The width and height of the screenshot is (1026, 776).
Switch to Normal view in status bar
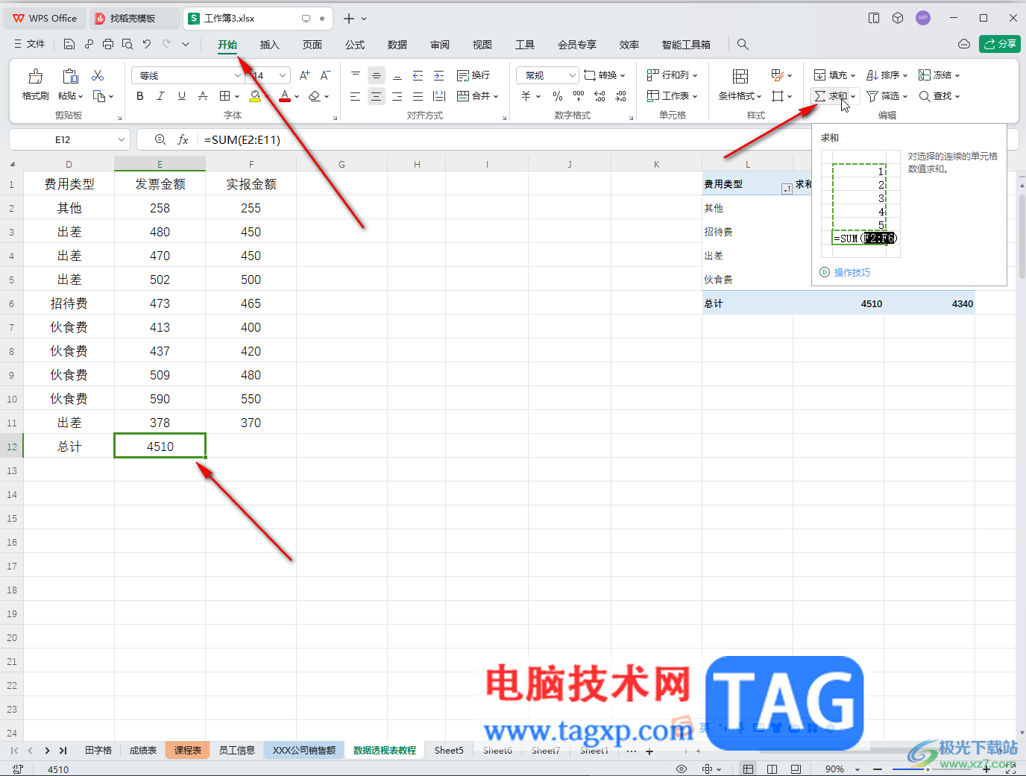pyautogui.click(x=748, y=769)
